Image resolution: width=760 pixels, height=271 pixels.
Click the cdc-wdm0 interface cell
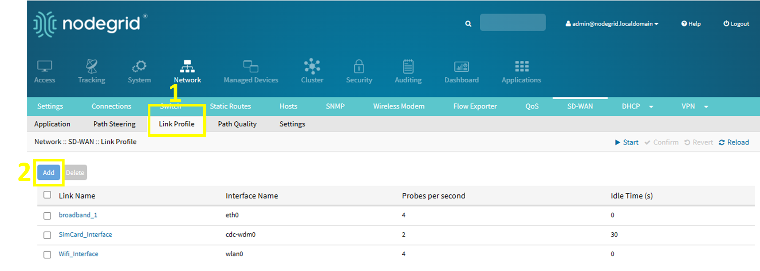point(240,234)
